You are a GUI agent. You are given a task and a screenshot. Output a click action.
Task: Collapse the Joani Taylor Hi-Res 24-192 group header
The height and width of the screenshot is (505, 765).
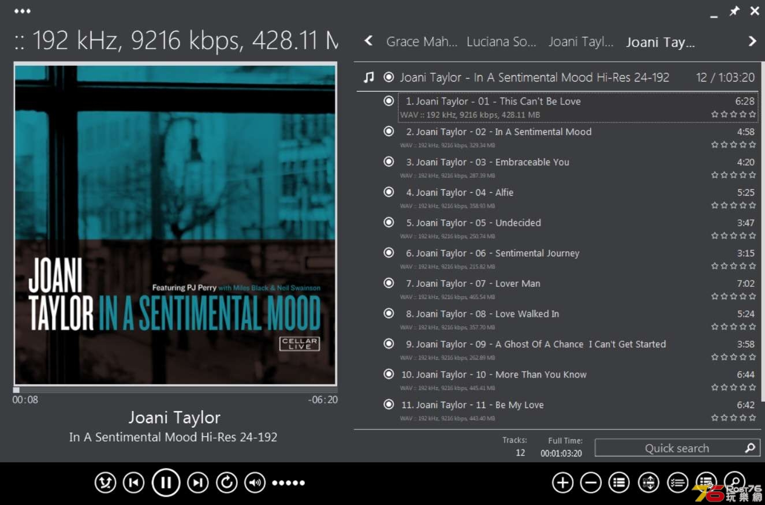click(x=557, y=77)
